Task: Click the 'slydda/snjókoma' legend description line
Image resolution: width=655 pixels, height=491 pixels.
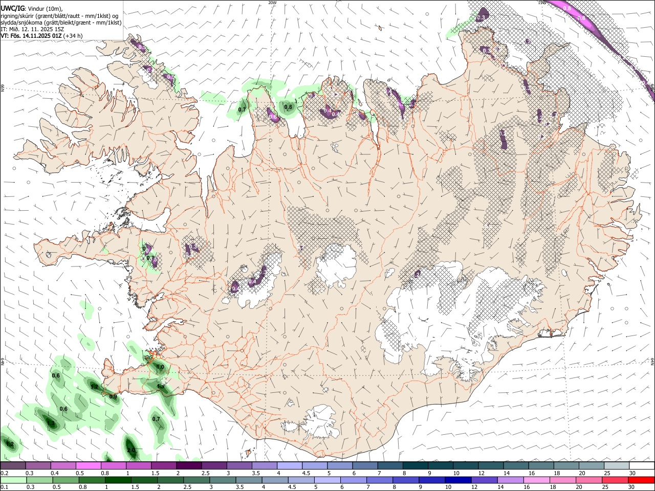Action: tap(61, 23)
